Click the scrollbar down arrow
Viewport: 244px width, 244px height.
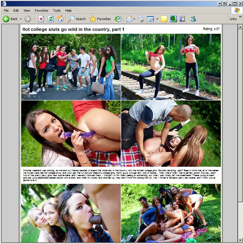click(240, 240)
